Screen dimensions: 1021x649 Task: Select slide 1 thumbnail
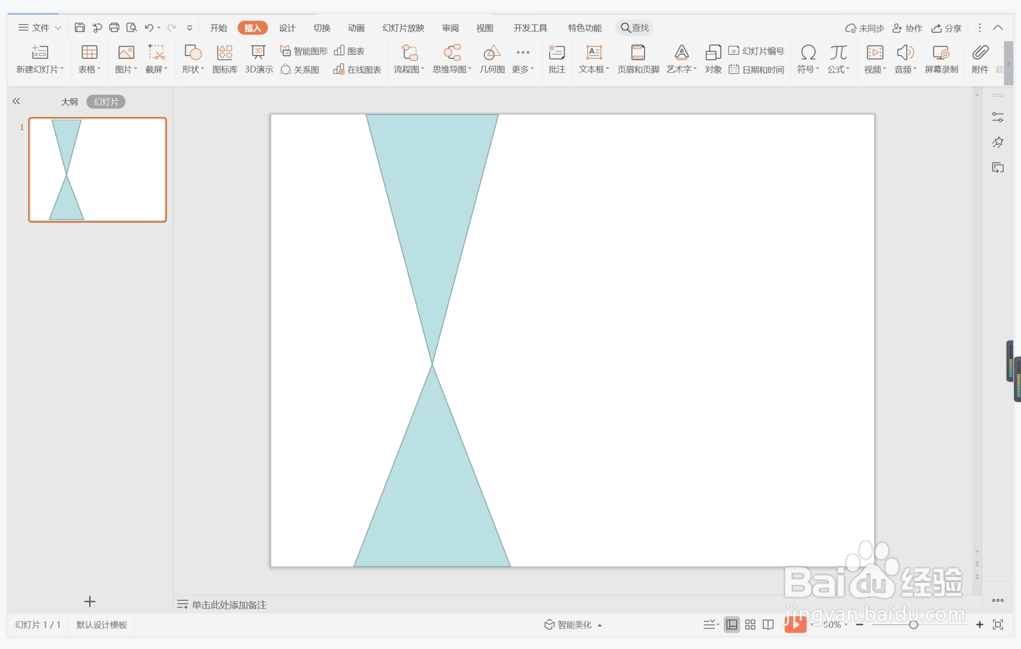(x=97, y=170)
